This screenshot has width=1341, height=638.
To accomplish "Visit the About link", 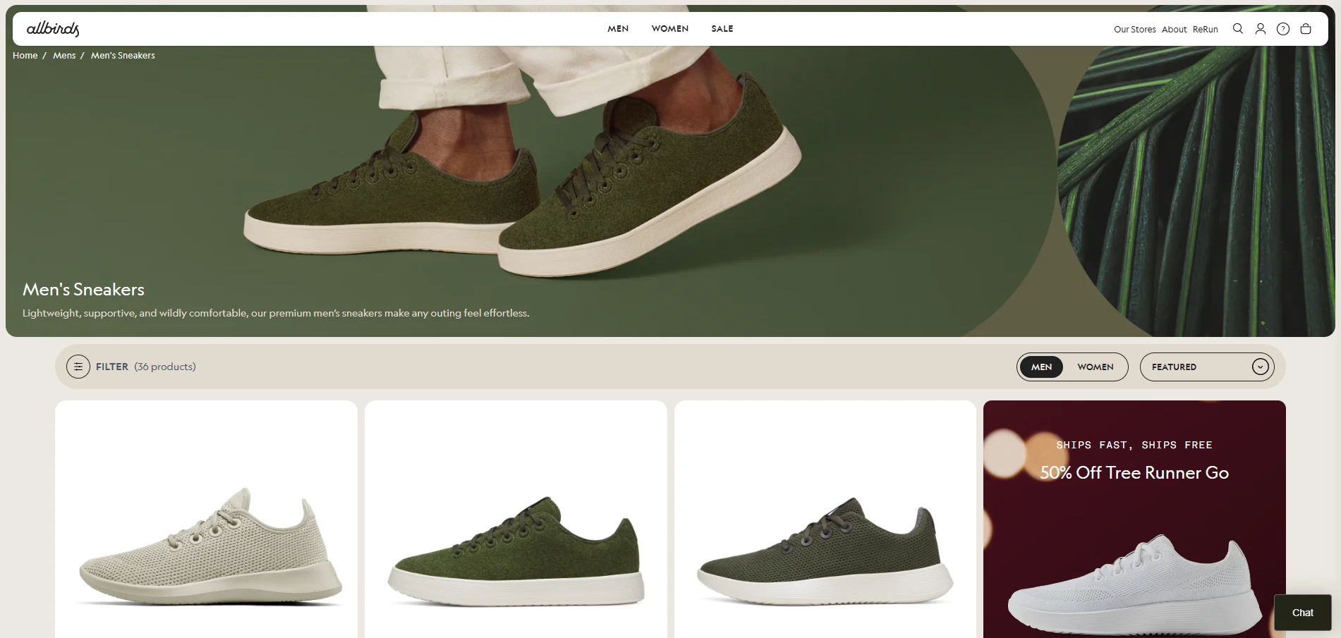I will (1174, 30).
